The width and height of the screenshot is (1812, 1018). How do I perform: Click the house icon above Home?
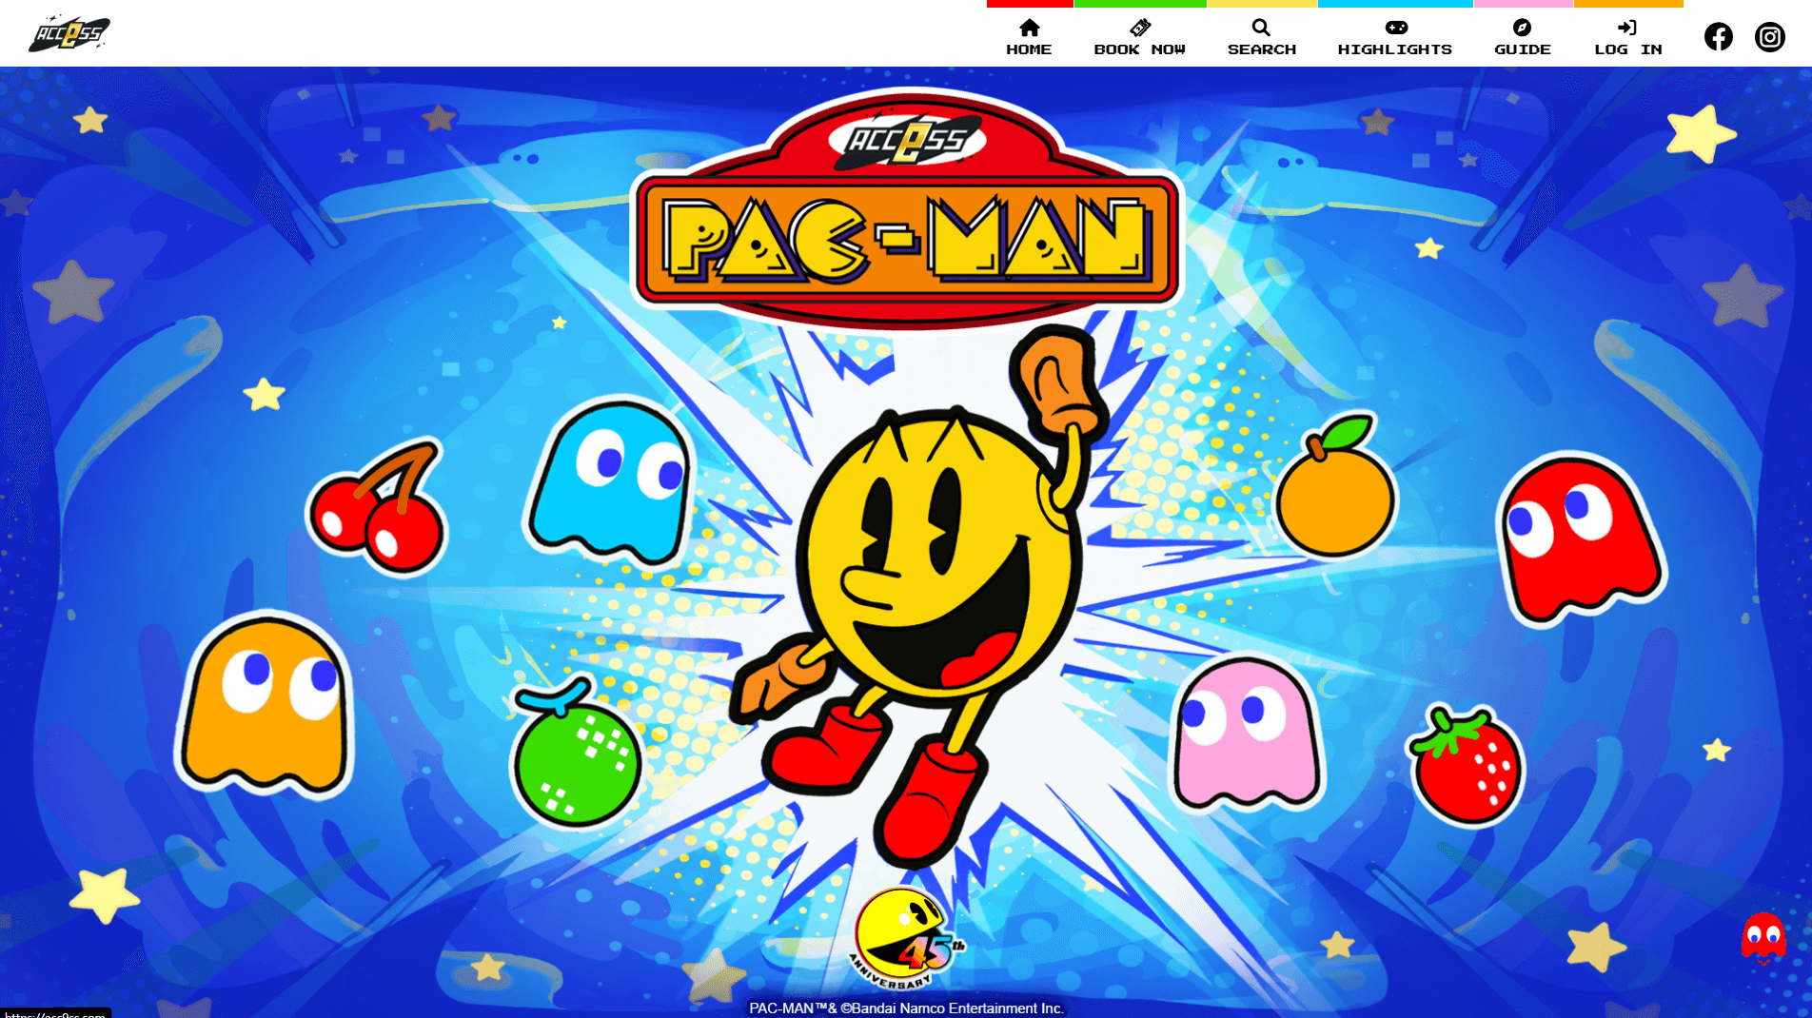click(1029, 28)
